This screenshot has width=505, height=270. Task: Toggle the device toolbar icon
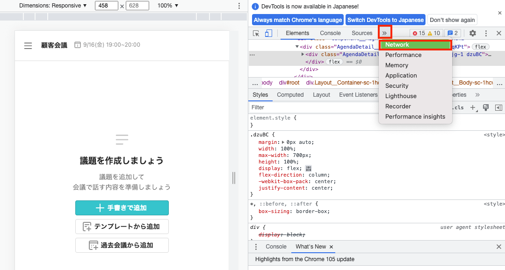[268, 33]
